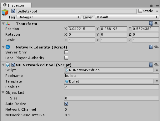The width and height of the screenshot is (160, 121).
Task: Uncheck the Auto Resize checkbox
Action: pyautogui.click(x=66, y=104)
